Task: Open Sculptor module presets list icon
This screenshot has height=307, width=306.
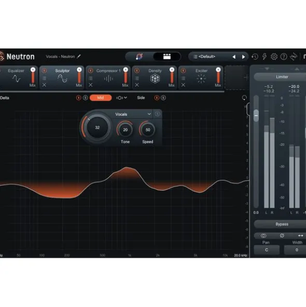Action: click(x=45, y=78)
